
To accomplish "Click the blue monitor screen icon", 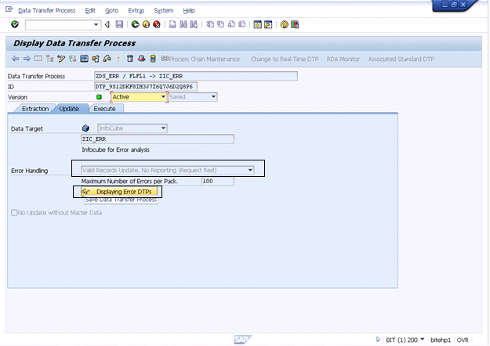I will 84,59.
